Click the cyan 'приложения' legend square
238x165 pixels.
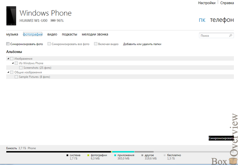[x=115, y=155]
